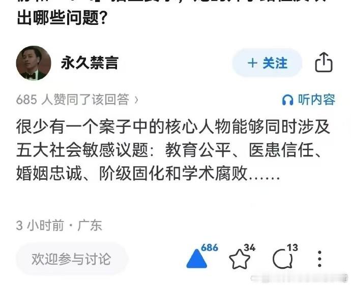Follow the author with 关注 button
This screenshot has height=286, width=351.
tap(267, 63)
